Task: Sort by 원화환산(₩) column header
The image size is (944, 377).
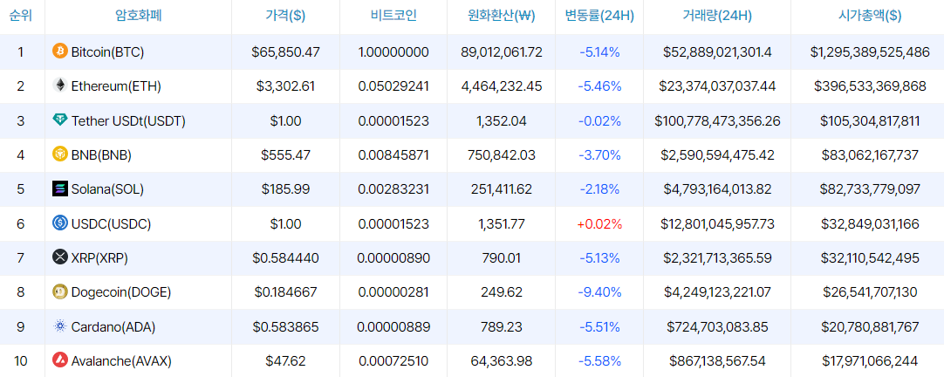Action: pos(502,17)
